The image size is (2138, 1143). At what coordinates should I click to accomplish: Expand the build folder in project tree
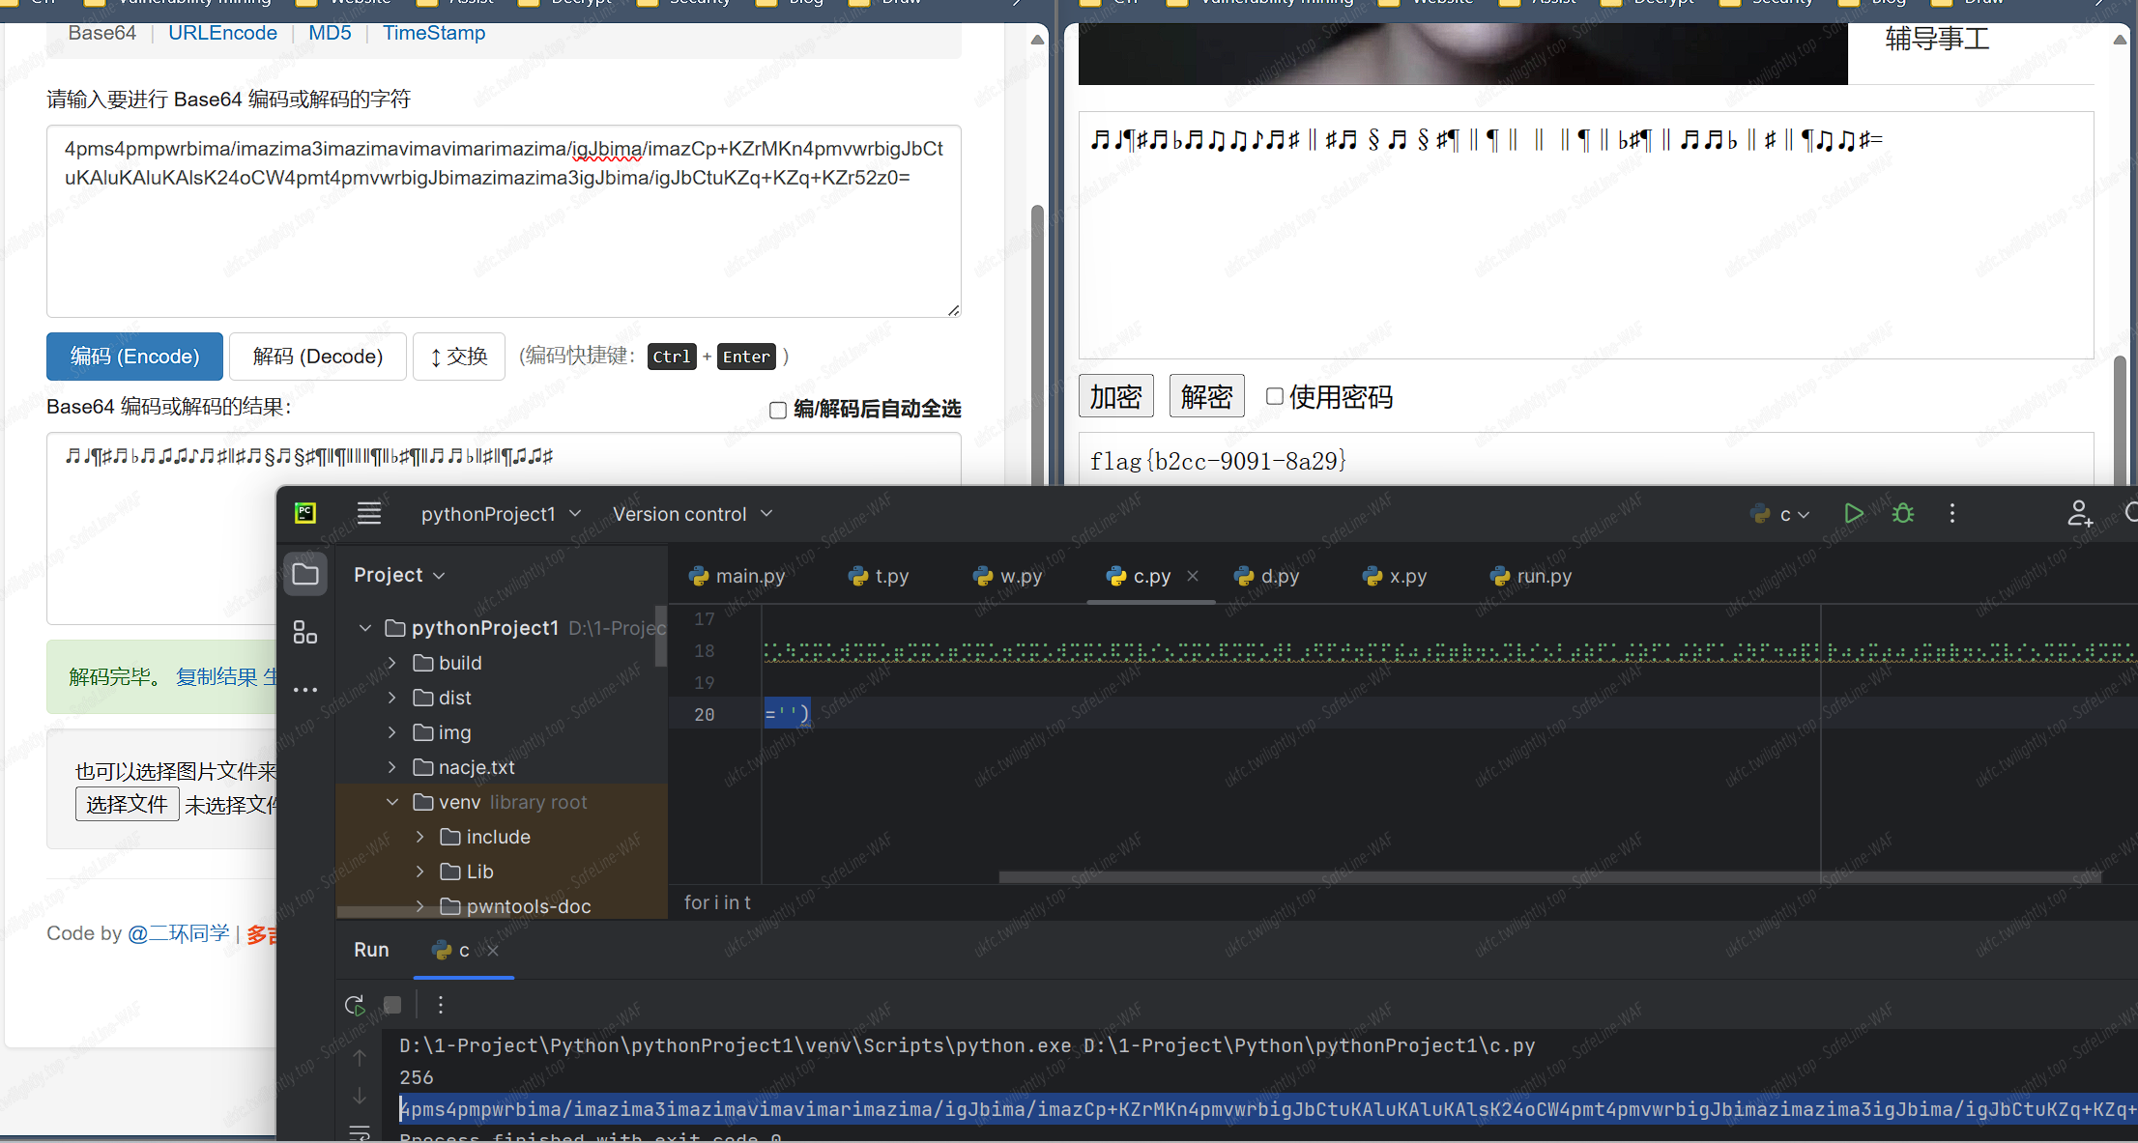[391, 663]
